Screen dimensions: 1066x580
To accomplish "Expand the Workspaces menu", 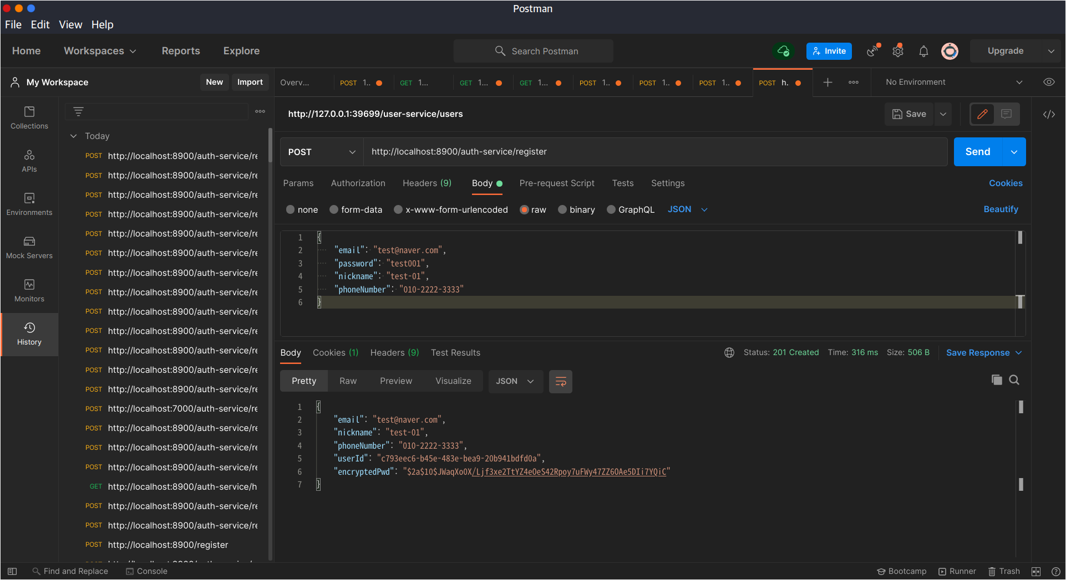I will (100, 51).
